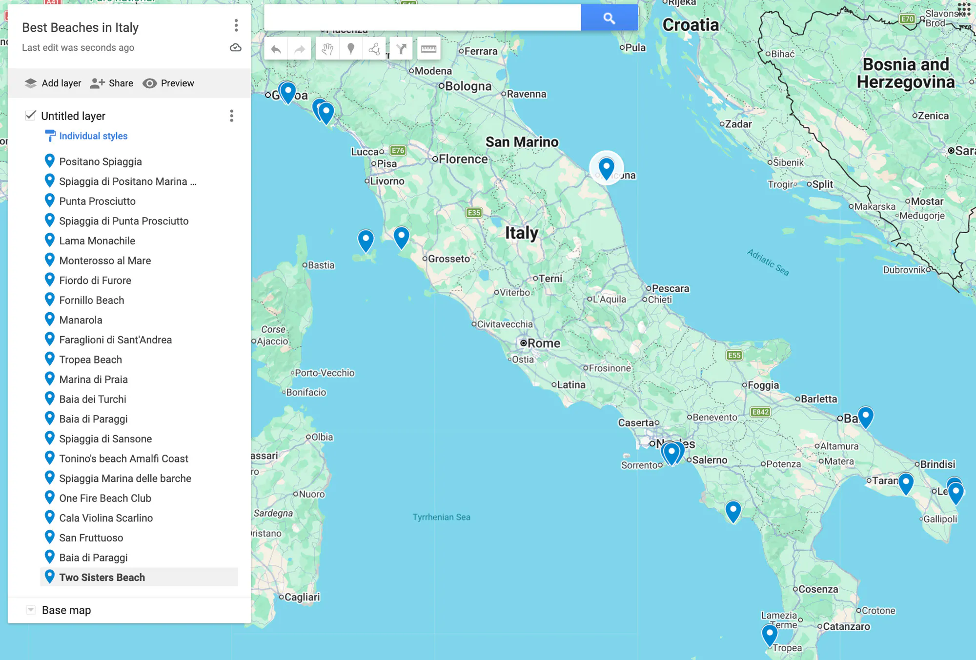The height and width of the screenshot is (660, 976).
Task: Select Tropea Beach in the layer list
Action: (x=90, y=360)
